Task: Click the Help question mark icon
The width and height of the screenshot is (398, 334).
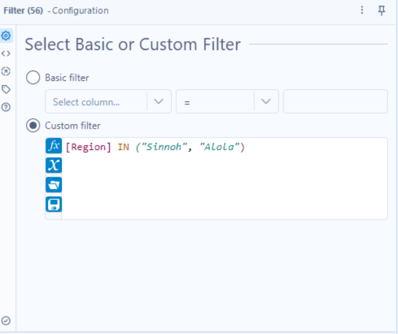Action: (x=7, y=107)
